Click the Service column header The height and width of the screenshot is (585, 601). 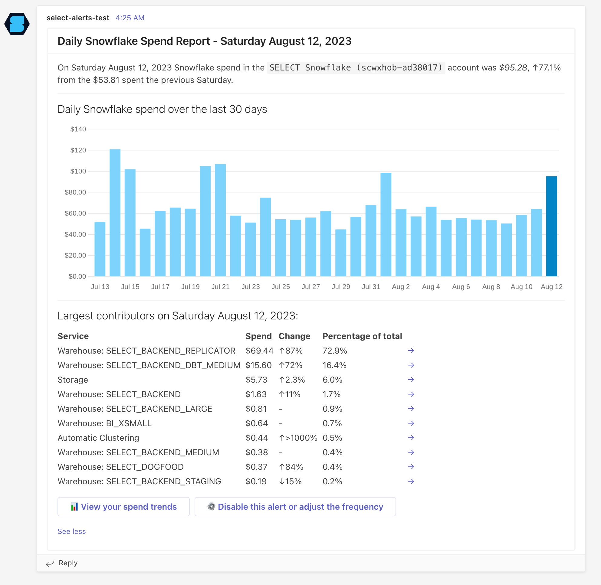[73, 336]
